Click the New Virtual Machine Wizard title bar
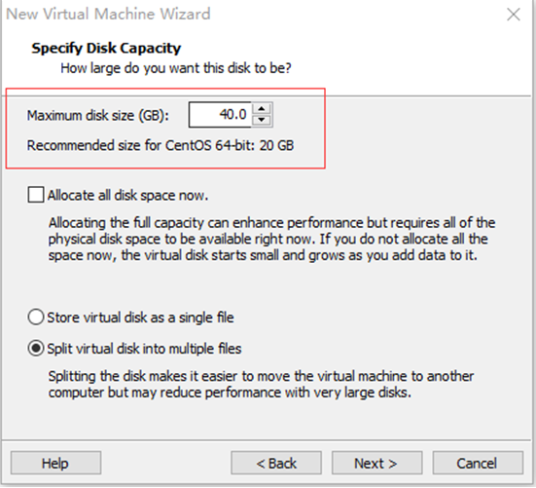 [x=108, y=14]
